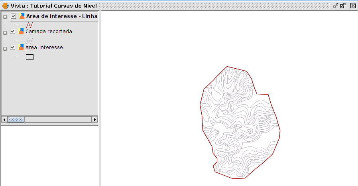Close the Tutorial Curvas de Nivel view
This screenshot has width=358, height=186.
pos(353,6)
